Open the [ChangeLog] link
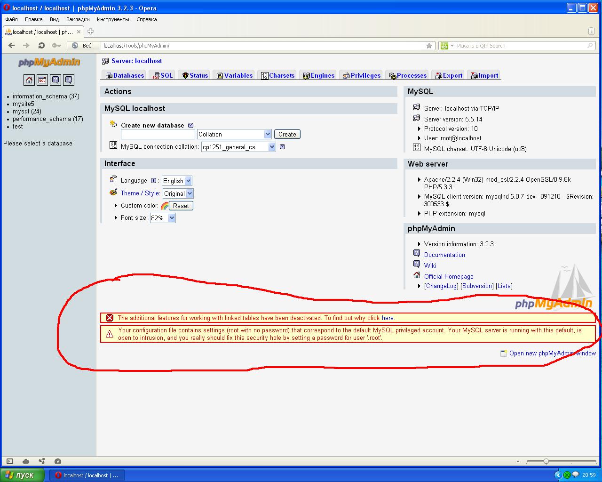The image size is (602, 482). point(441,286)
